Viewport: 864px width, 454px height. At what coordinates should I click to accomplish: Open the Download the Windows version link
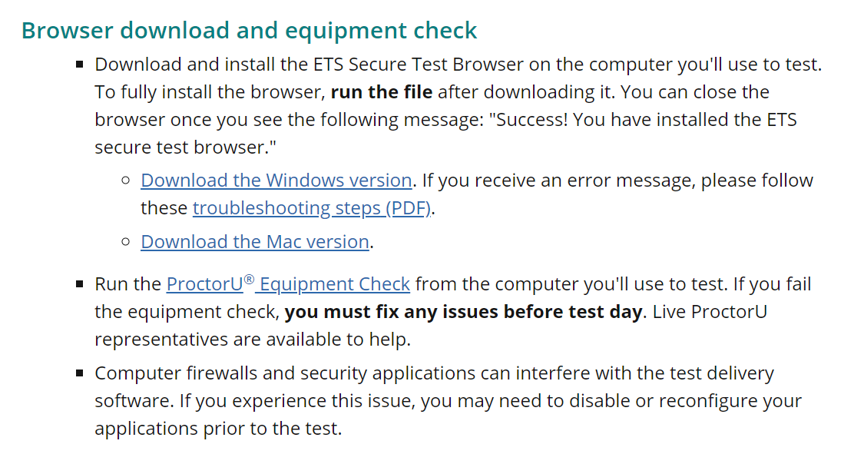coord(276,181)
